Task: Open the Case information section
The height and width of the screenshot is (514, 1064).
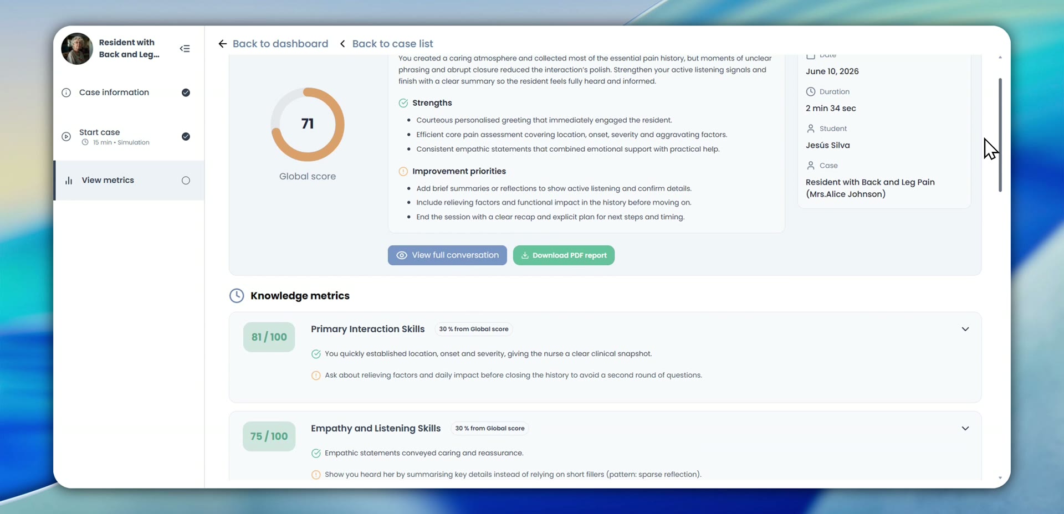Action: [129, 92]
